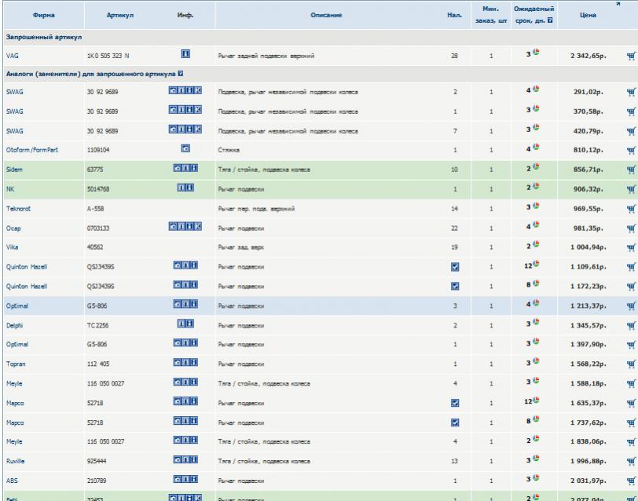Open the Sidem brand link
638x501 pixels.
click(14, 169)
